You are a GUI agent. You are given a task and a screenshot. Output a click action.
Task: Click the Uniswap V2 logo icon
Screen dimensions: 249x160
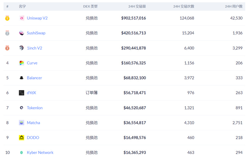(x=21, y=18)
